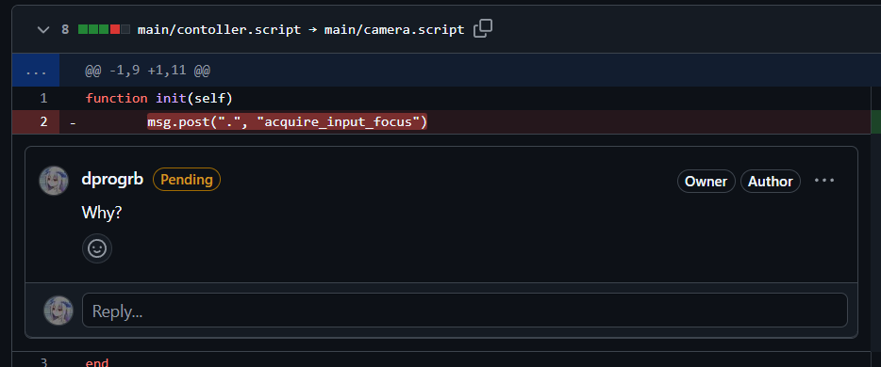Select line number 1 in the diff
Viewport: 881px width, 367px height.
(x=43, y=99)
